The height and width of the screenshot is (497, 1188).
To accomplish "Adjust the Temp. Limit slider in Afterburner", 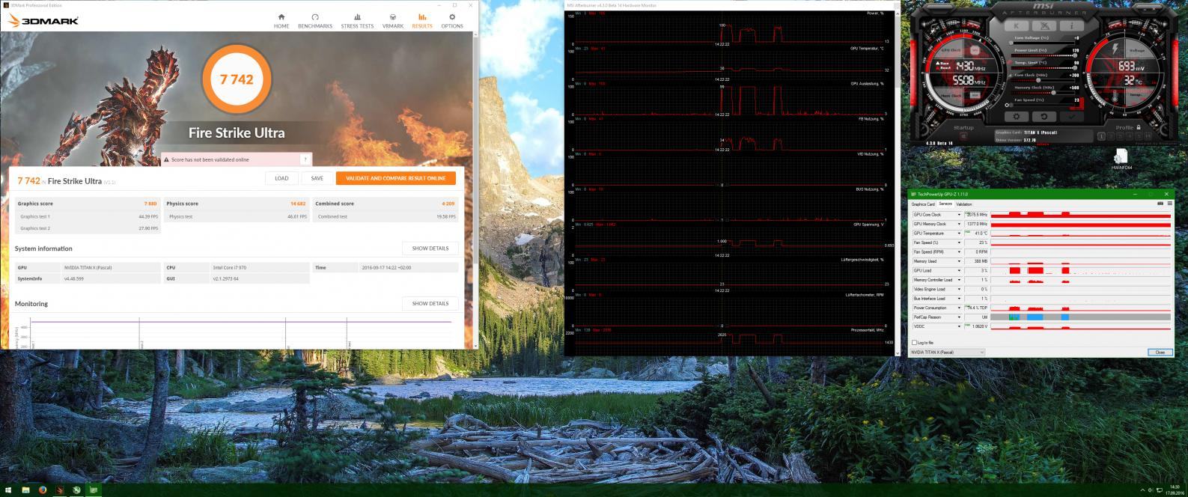I will click(x=1044, y=68).
